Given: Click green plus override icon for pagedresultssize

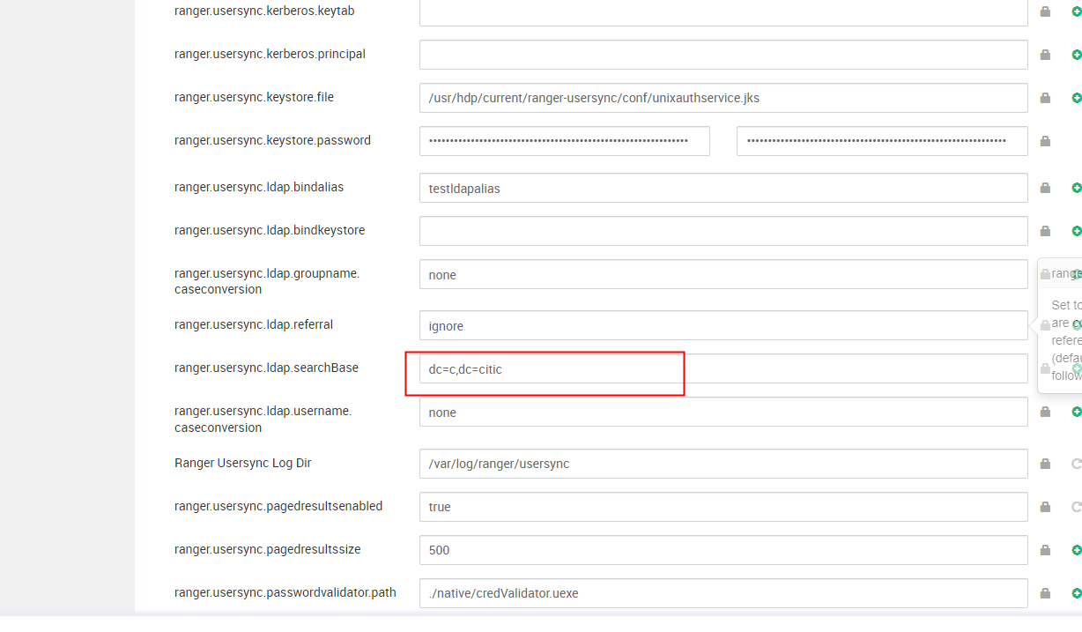Looking at the screenshot, I should click(1076, 550).
